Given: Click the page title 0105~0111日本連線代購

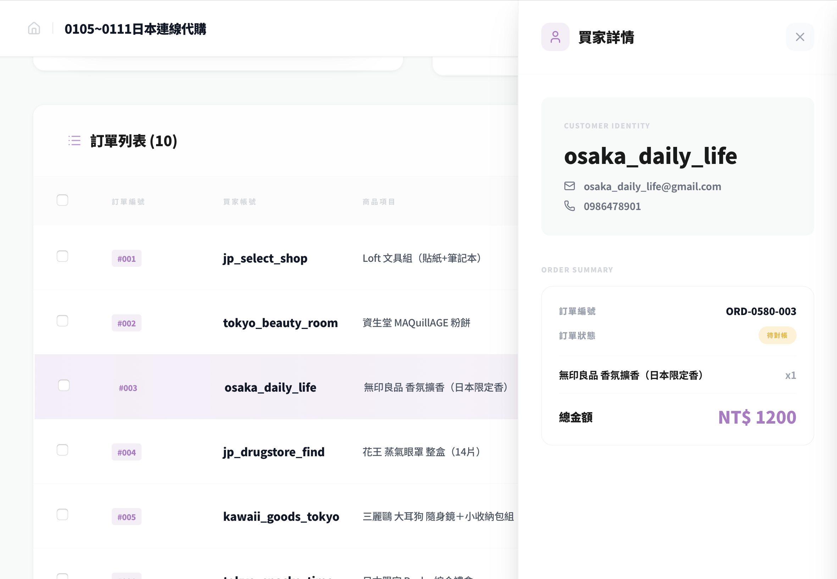Looking at the screenshot, I should coord(135,29).
